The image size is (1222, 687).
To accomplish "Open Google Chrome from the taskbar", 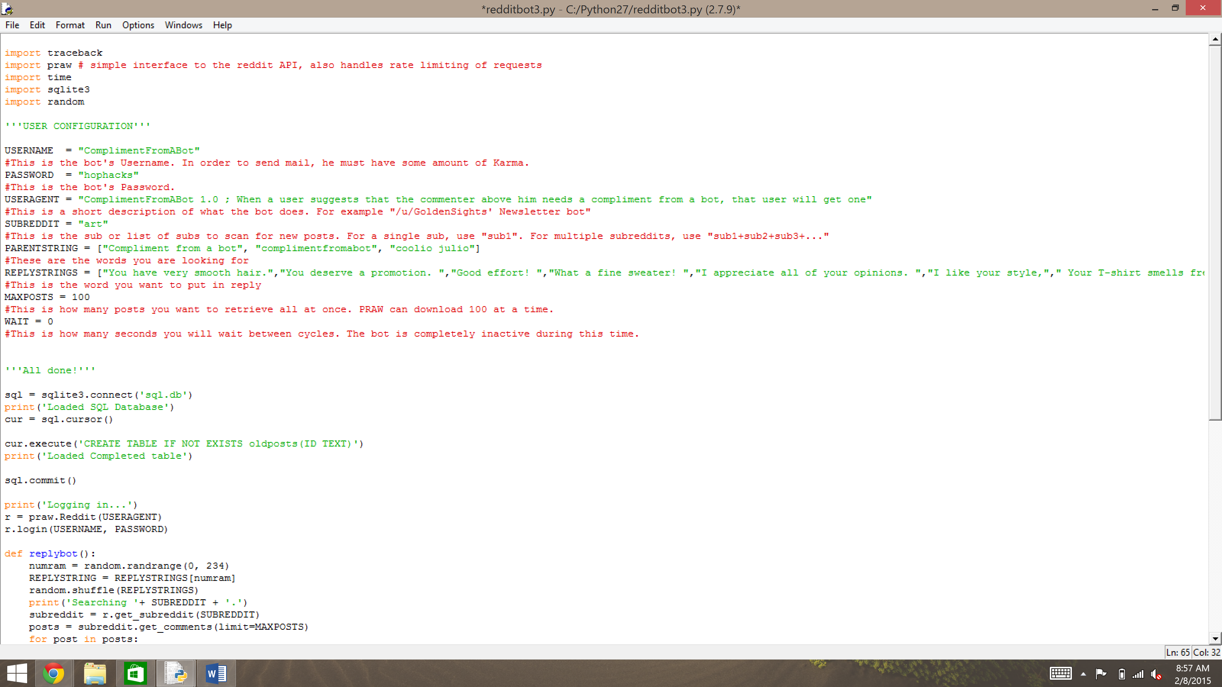I will (x=53, y=673).
